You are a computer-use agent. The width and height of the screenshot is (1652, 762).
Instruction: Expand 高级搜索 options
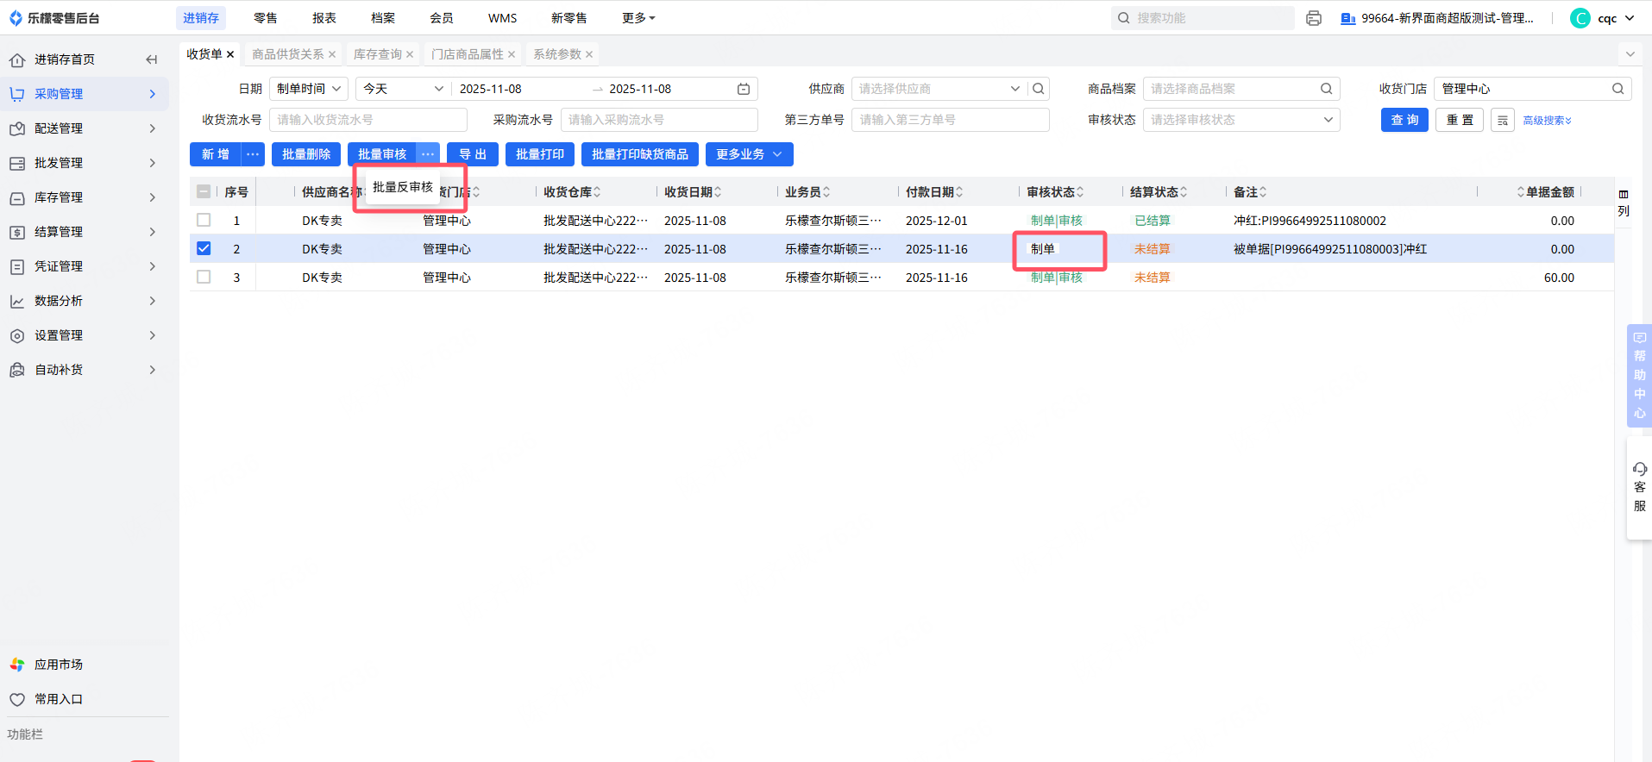1547,121
